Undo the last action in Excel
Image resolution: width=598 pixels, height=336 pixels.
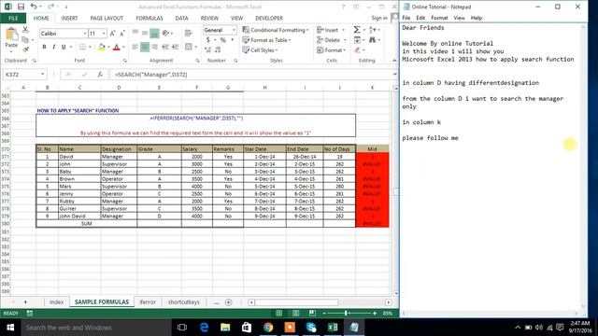[34, 7]
